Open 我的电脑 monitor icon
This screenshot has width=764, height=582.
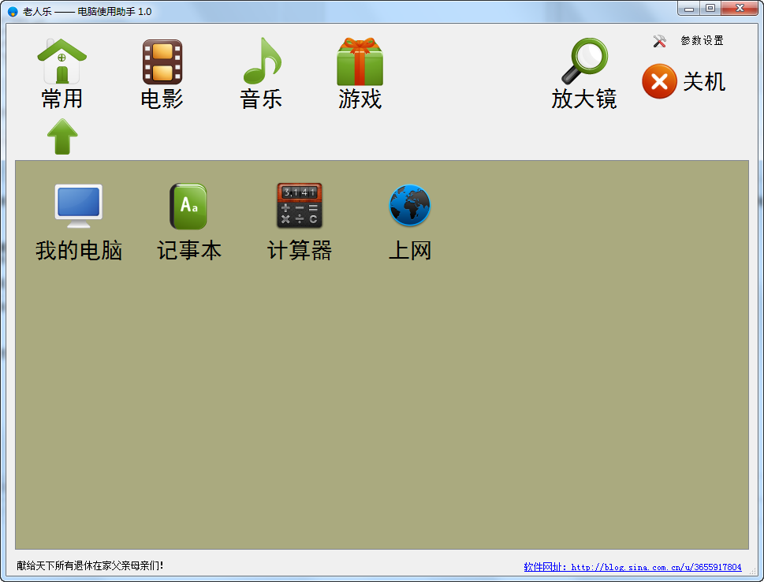coord(78,206)
